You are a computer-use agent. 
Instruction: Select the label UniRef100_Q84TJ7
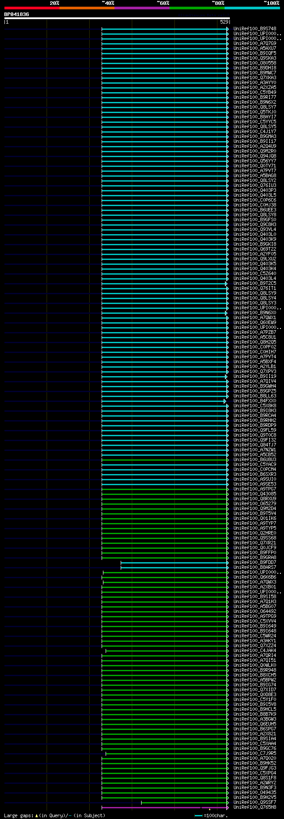click(255, 445)
